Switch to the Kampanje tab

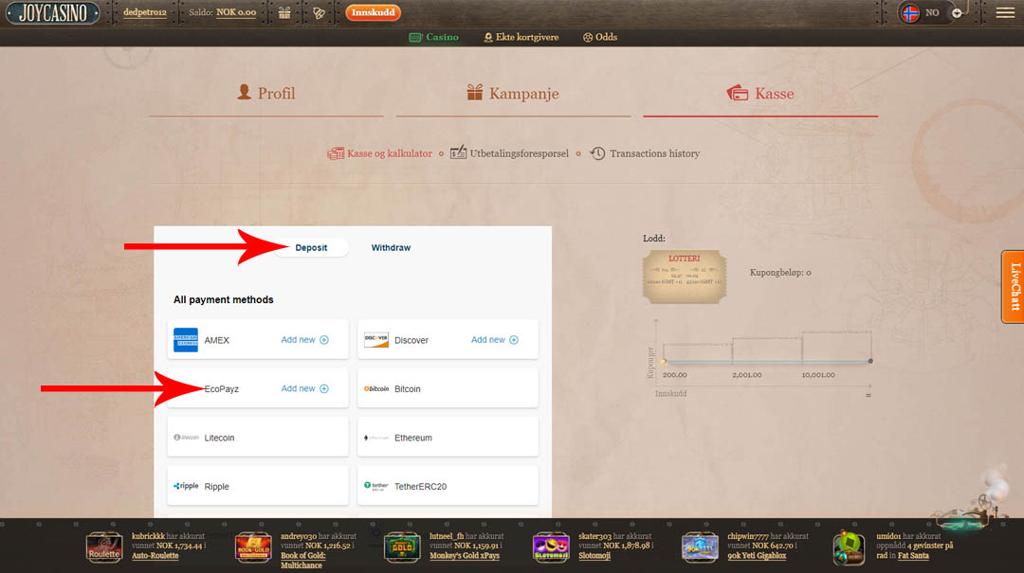pos(513,94)
